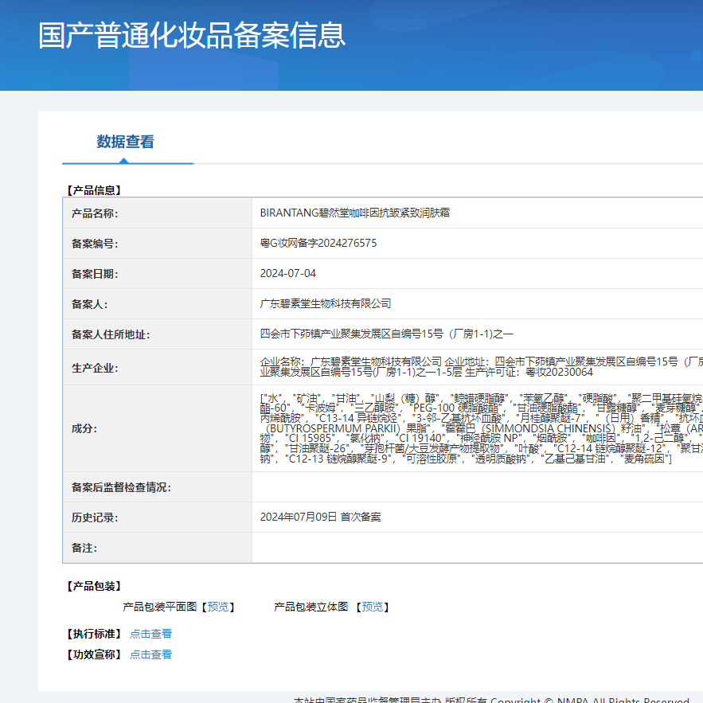Click the 国产普通化妆品备案信息 page title
The image size is (703, 703).
(192, 36)
